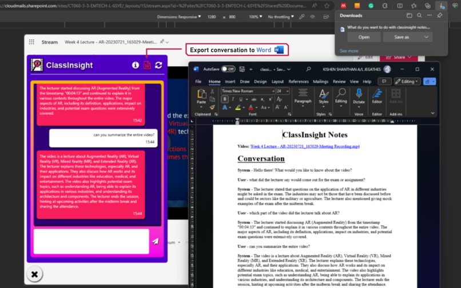The image size is (461, 288).
Task: Click the search icon in Downloads panel
Action: [419, 15]
